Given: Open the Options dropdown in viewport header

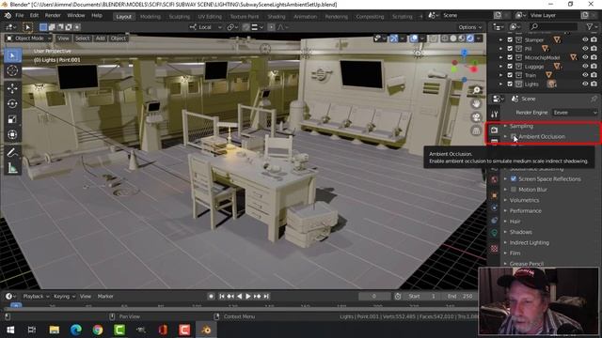Looking at the screenshot, I should (470, 27).
